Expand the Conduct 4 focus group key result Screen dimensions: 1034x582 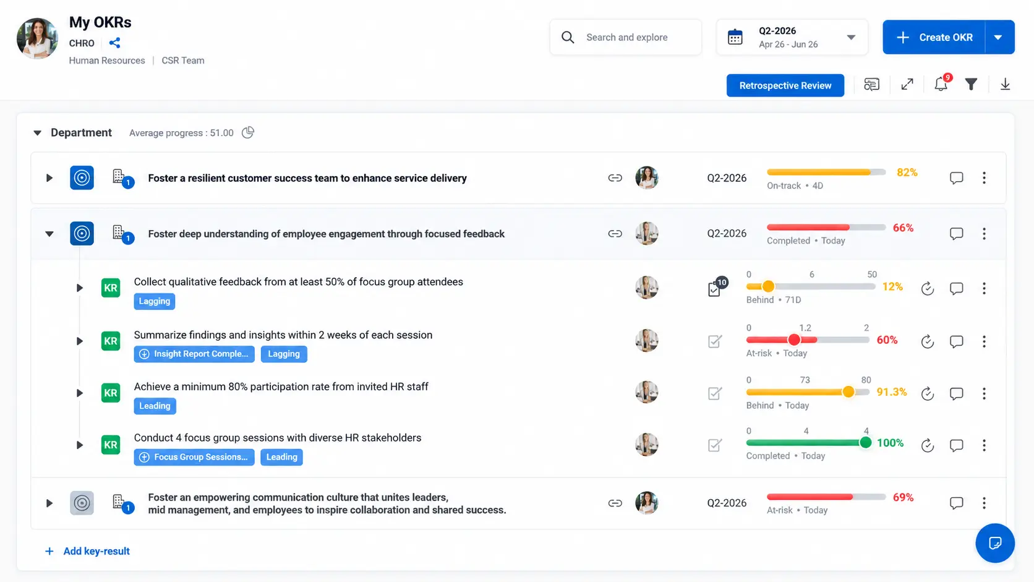tap(79, 445)
